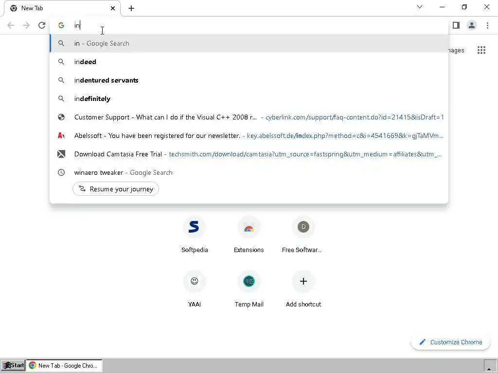
Task: Select 'winaero tweaker' history suggestion
Action: 249,172
